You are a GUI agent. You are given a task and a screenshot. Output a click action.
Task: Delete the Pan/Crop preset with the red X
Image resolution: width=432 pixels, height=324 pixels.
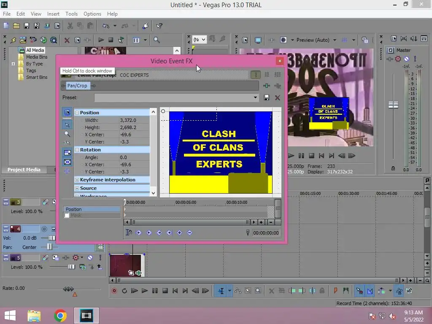click(x=278, y=97)
